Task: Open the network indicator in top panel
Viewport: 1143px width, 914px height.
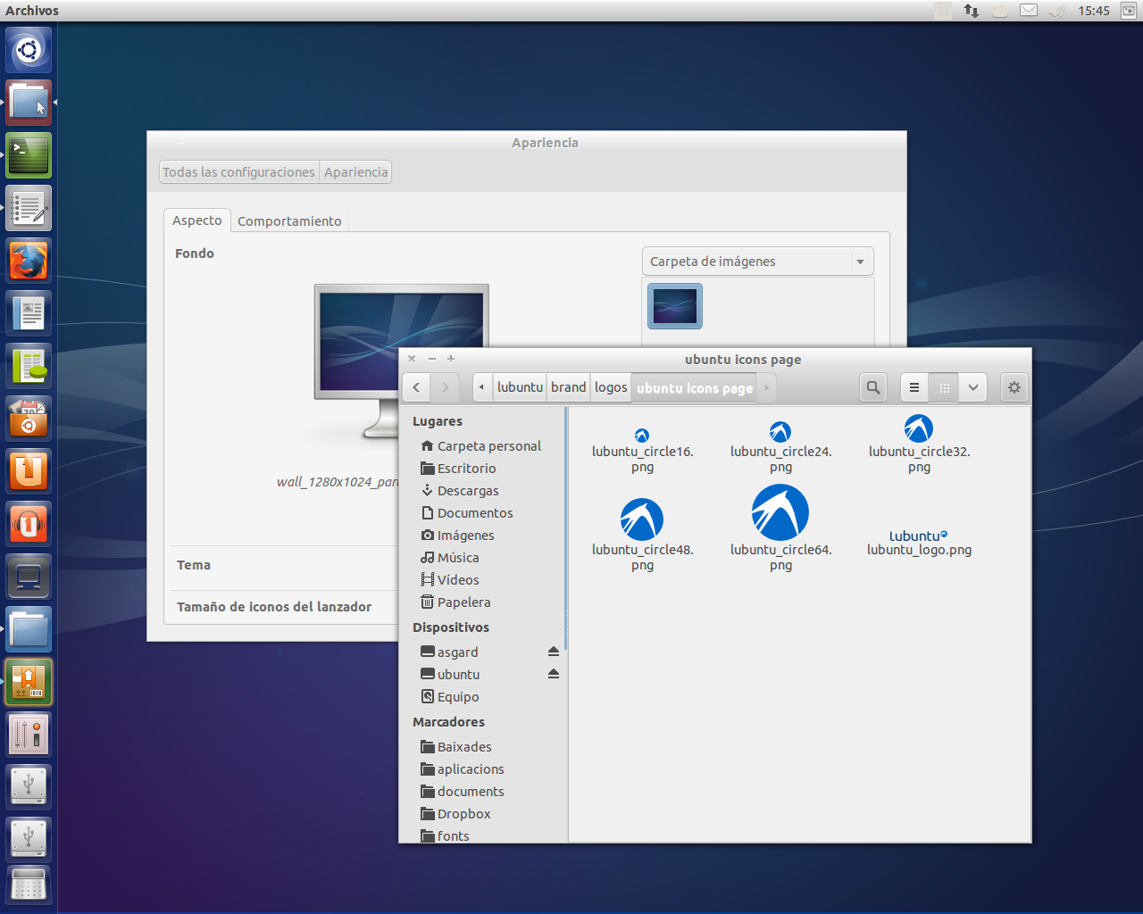Action: 971,11
